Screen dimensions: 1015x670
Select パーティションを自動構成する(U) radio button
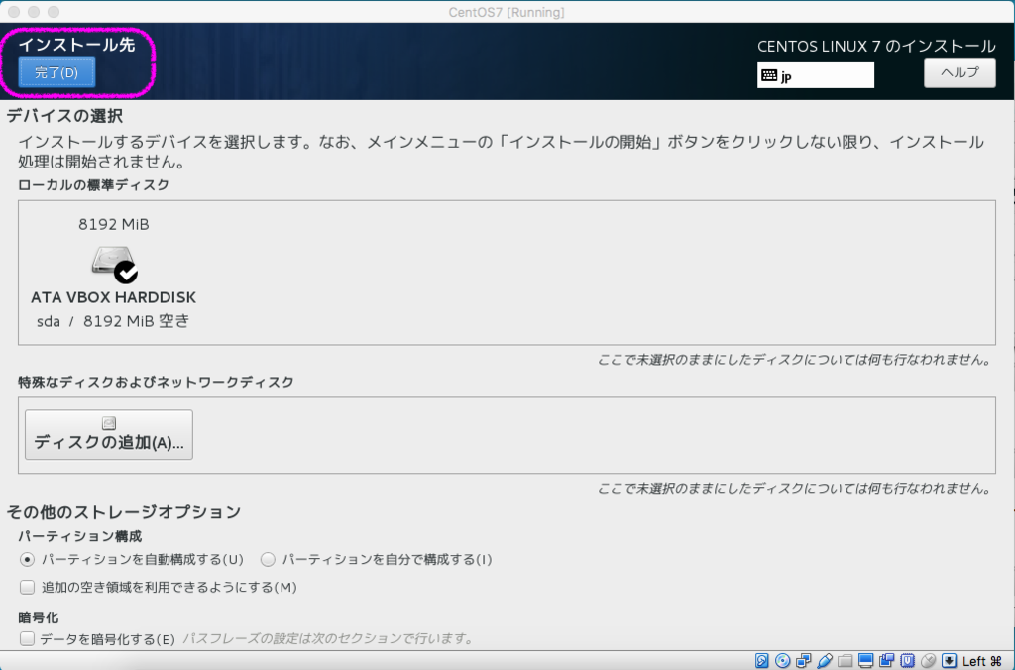pyautogui.click(x=27, y=559)
